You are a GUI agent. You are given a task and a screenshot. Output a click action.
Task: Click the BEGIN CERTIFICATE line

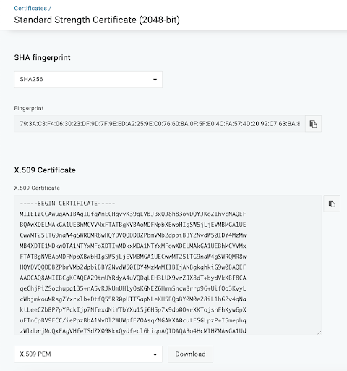coord(67,204)
